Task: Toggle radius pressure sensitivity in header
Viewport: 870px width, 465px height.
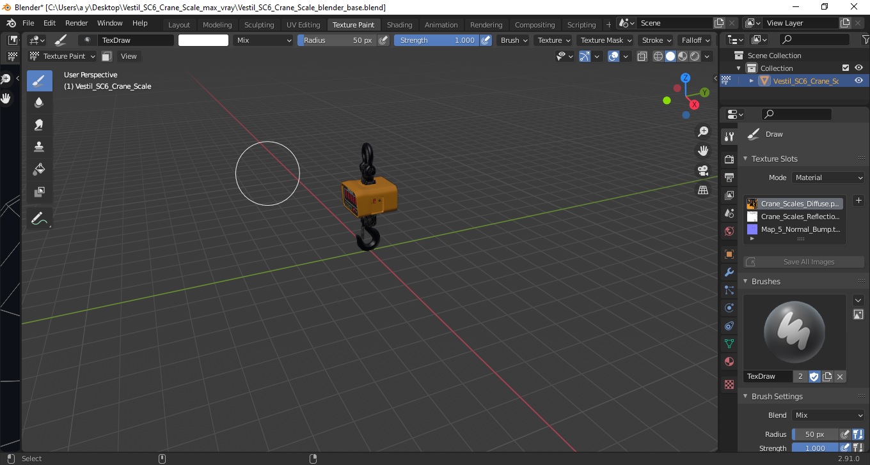Action: coord(383,40)
